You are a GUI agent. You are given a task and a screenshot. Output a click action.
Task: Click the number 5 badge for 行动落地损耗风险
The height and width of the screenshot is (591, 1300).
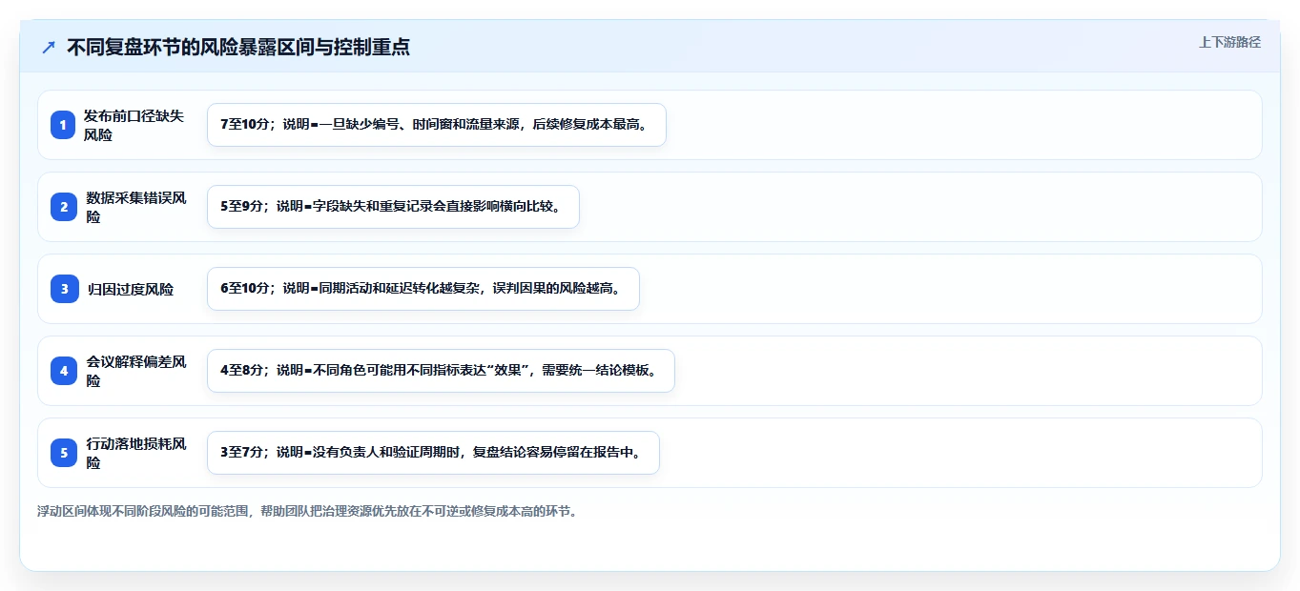63,453
